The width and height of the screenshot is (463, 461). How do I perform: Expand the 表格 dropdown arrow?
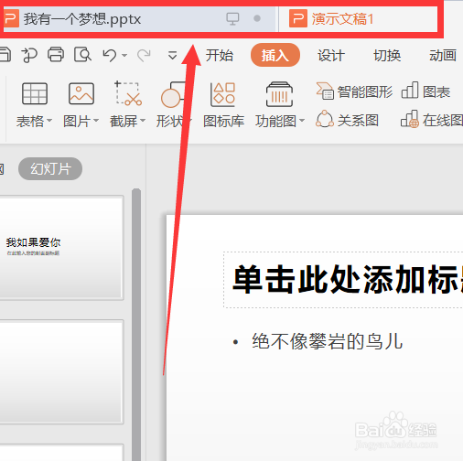(x=49, y=121)
